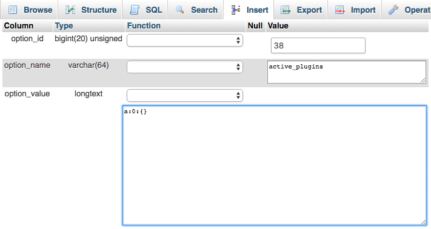
Task: Open function dropdown for option_value
Action: click(x=185, y=95)
